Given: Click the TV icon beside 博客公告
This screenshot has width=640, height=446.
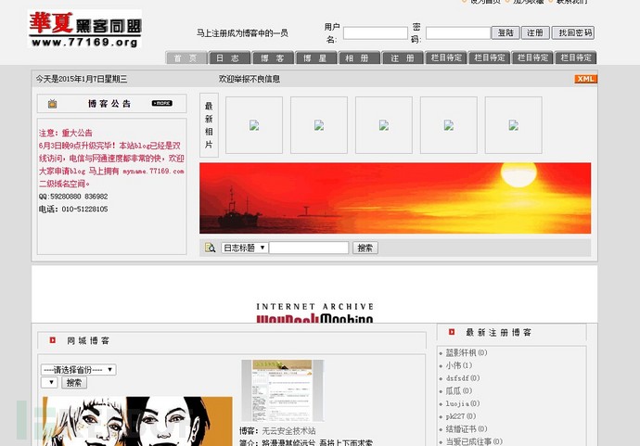Looking at the screenshot, I should pos(52,104).
